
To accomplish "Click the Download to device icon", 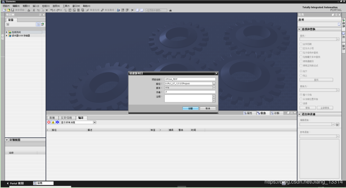I will (70, 10).
